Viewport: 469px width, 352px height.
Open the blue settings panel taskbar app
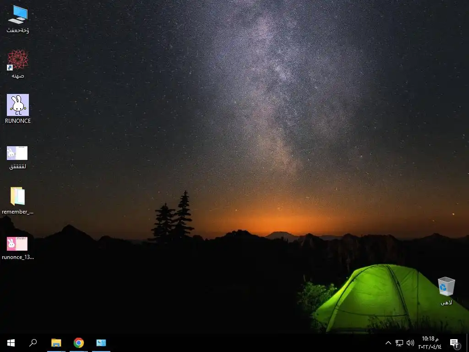point(101,343)
